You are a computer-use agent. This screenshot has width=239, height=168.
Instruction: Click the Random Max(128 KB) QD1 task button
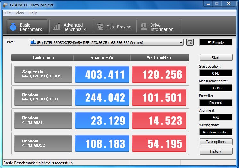tap(43, 97)
